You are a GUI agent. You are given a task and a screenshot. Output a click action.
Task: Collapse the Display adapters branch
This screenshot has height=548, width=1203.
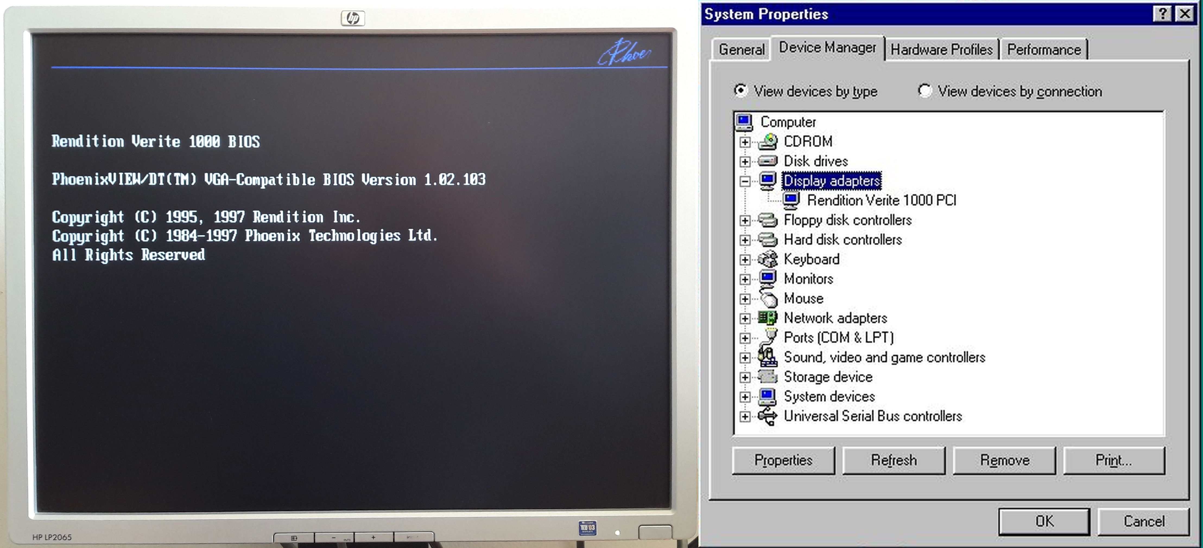tap(745, 181)
